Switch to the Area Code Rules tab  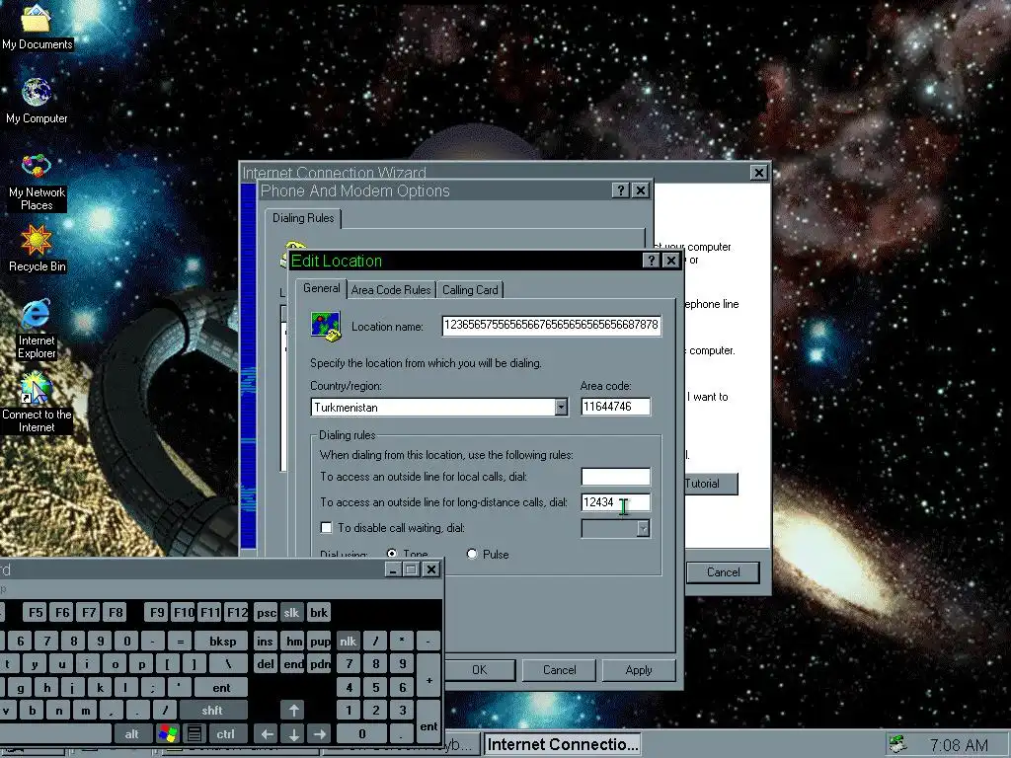click(x=391, y=290)
